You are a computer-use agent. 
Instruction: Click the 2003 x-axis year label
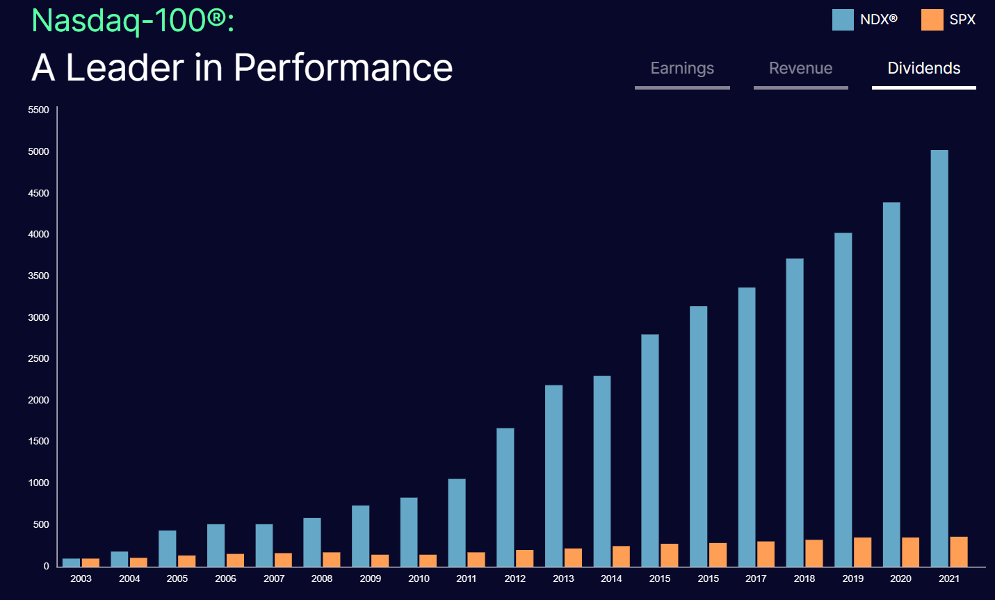pyautogui.click(x=81, y=578)
